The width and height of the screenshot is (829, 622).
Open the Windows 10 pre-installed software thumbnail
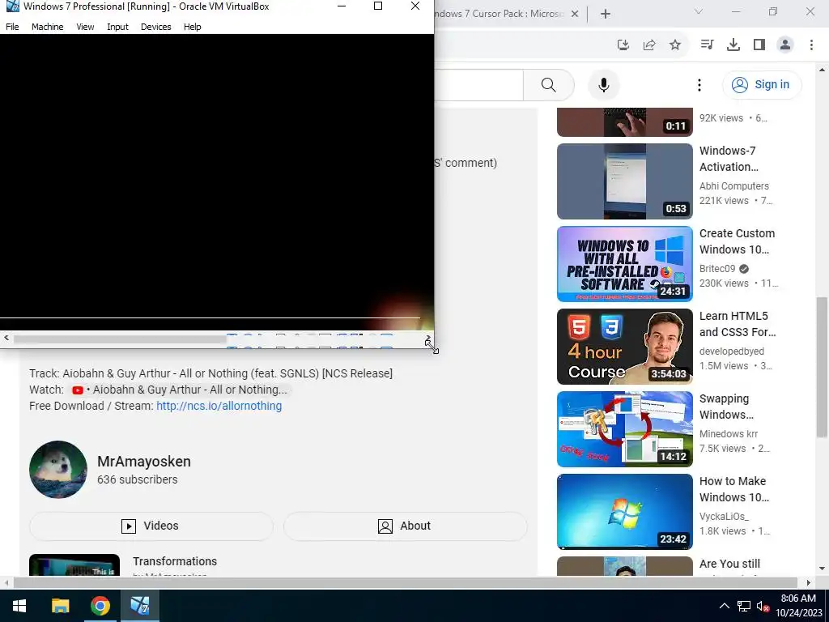[625, 264]
